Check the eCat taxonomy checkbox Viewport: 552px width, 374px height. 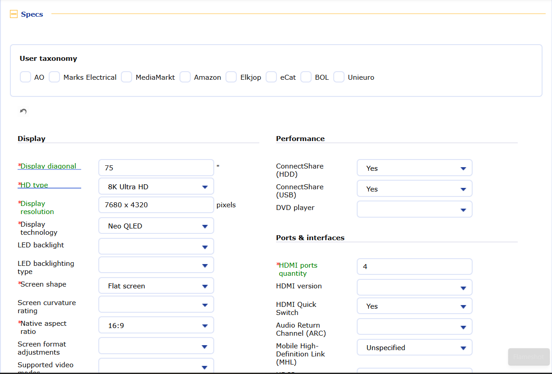coord(271,77)
